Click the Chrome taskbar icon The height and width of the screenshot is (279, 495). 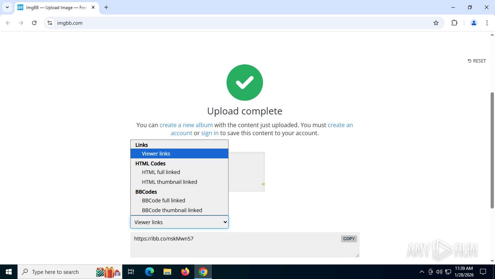[203, 272]
